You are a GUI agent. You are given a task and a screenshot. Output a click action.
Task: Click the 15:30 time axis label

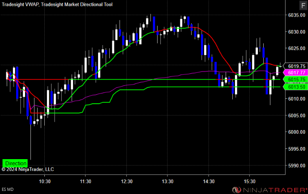[249, 181]
